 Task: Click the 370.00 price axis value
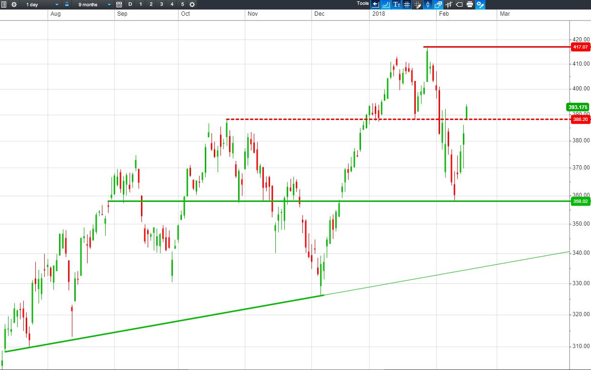(x=581, y=168)
